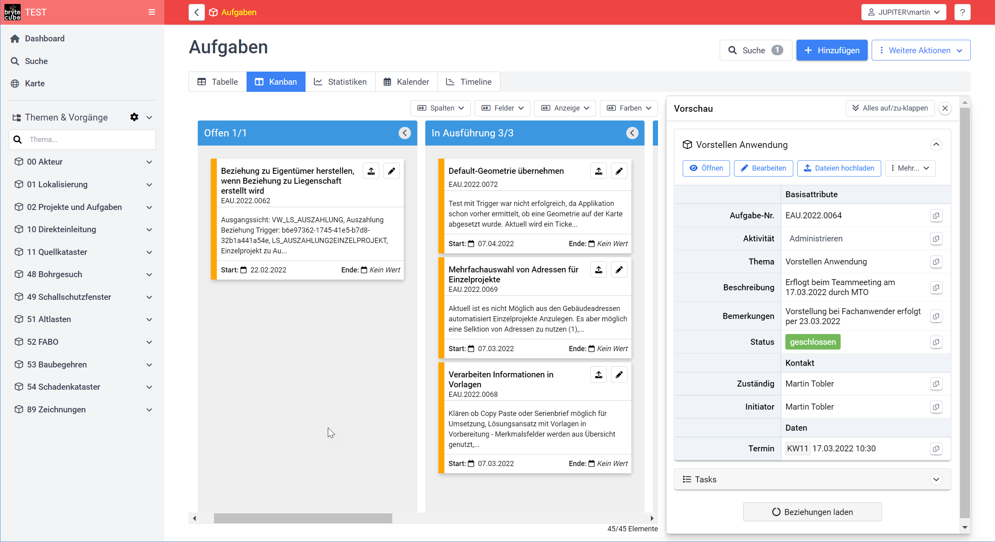Expand the Tasks section

936,479
